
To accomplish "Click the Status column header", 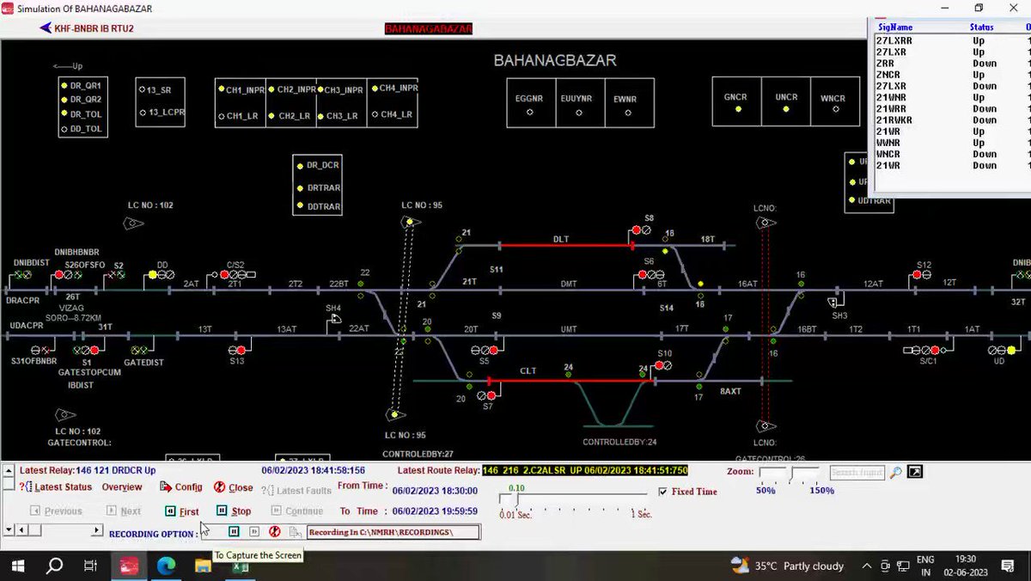I will (982, 28).
